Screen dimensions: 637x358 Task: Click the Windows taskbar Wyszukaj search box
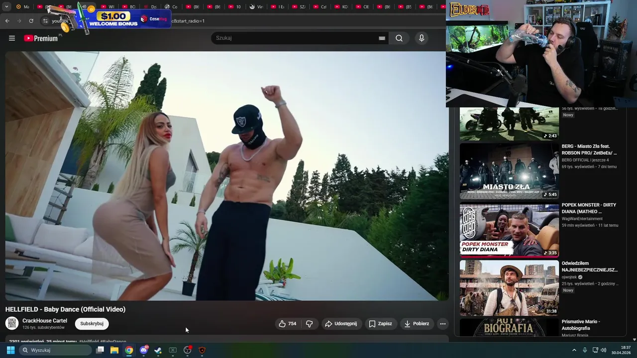(x=55, y=350)
